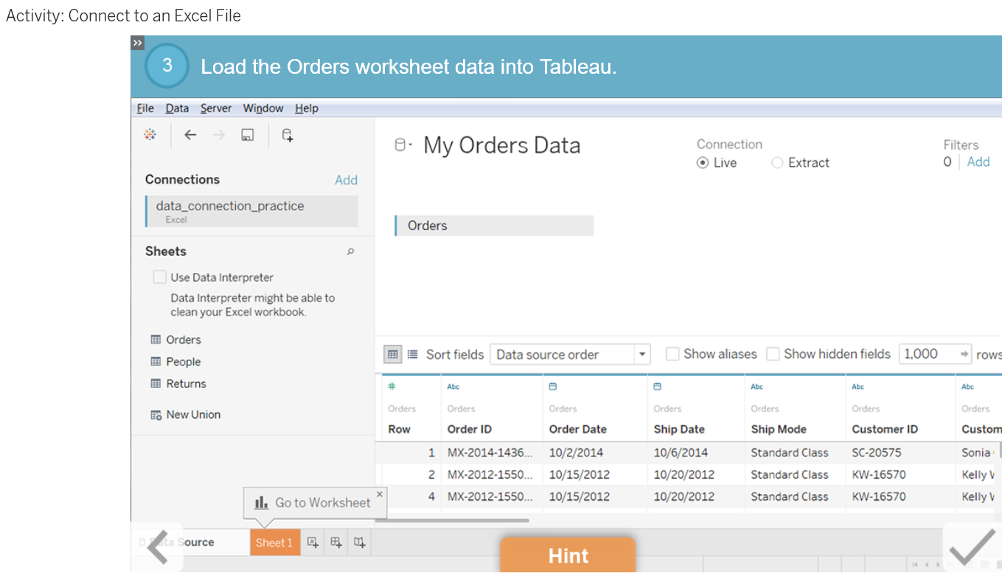Click Add under Filters

978,162
